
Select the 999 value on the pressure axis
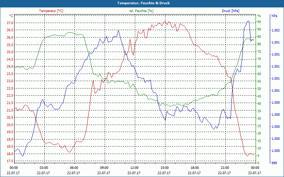point(274,163)
